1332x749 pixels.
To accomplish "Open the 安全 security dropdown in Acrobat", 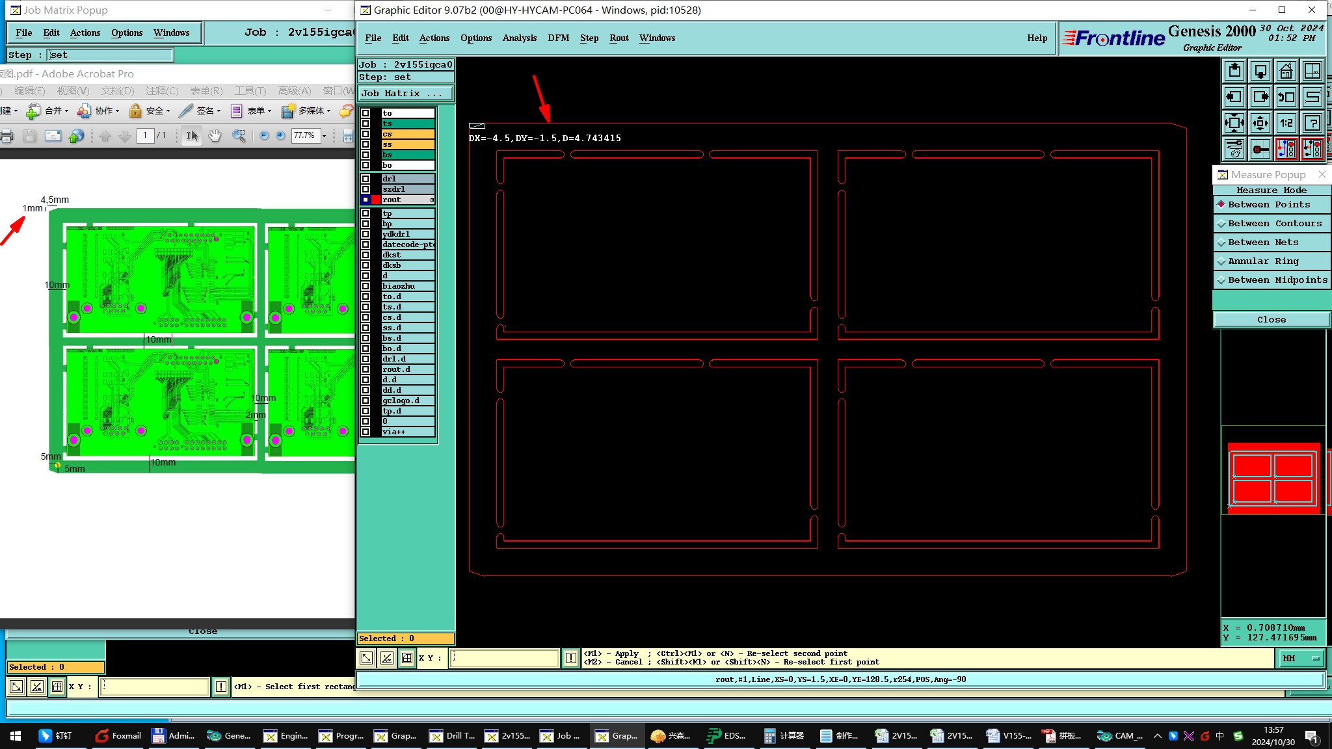I will tap(150, 111).
